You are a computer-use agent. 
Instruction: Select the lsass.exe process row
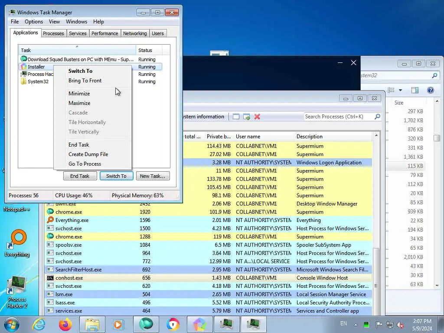click(209, 302)
